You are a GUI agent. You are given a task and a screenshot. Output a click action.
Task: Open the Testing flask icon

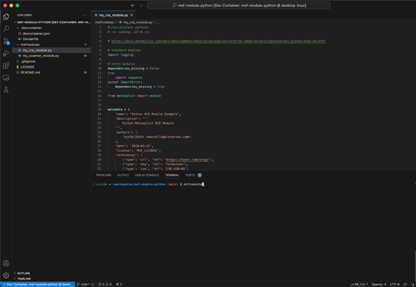[6, 90]
